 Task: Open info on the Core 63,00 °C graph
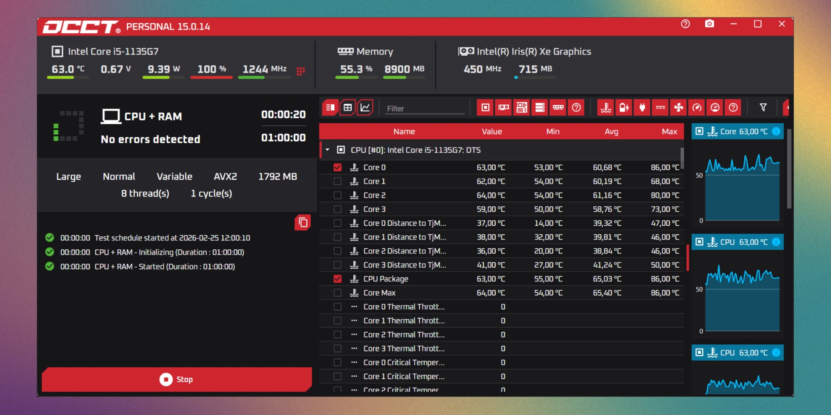pos(776,131)
